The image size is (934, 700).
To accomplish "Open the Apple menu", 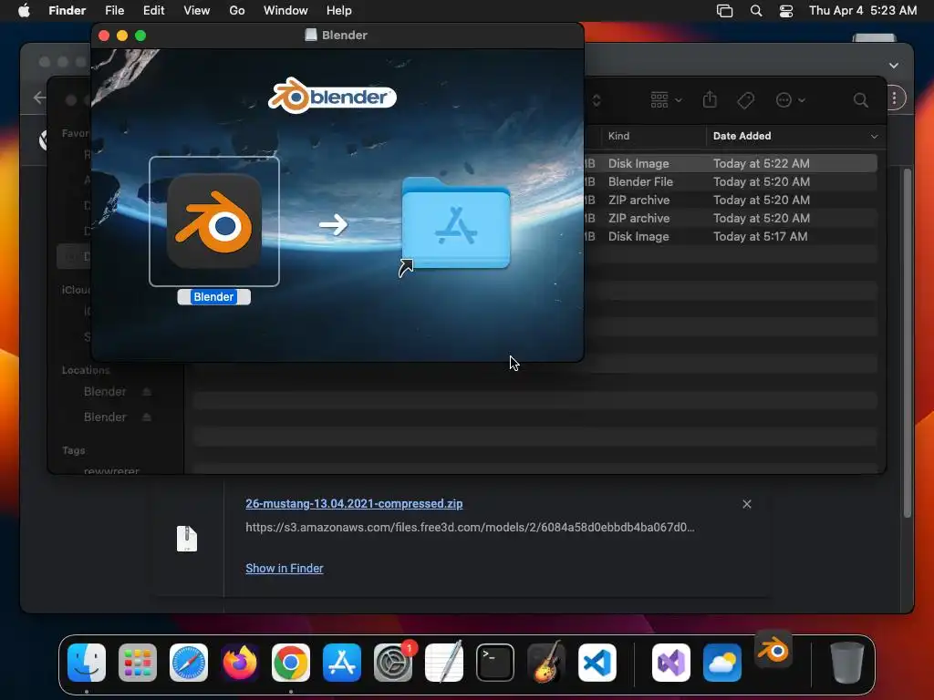I will pos(24,11).
